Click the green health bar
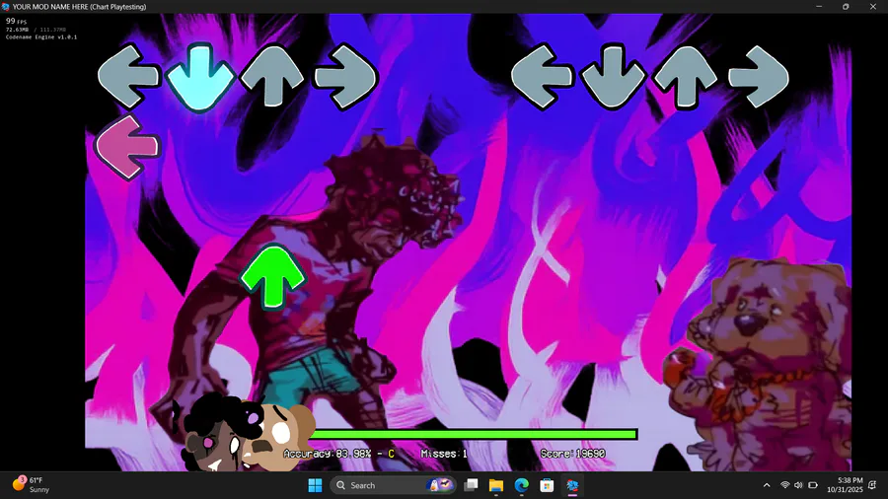Viewport: 888px width, 499px height. tap(474, 434)
